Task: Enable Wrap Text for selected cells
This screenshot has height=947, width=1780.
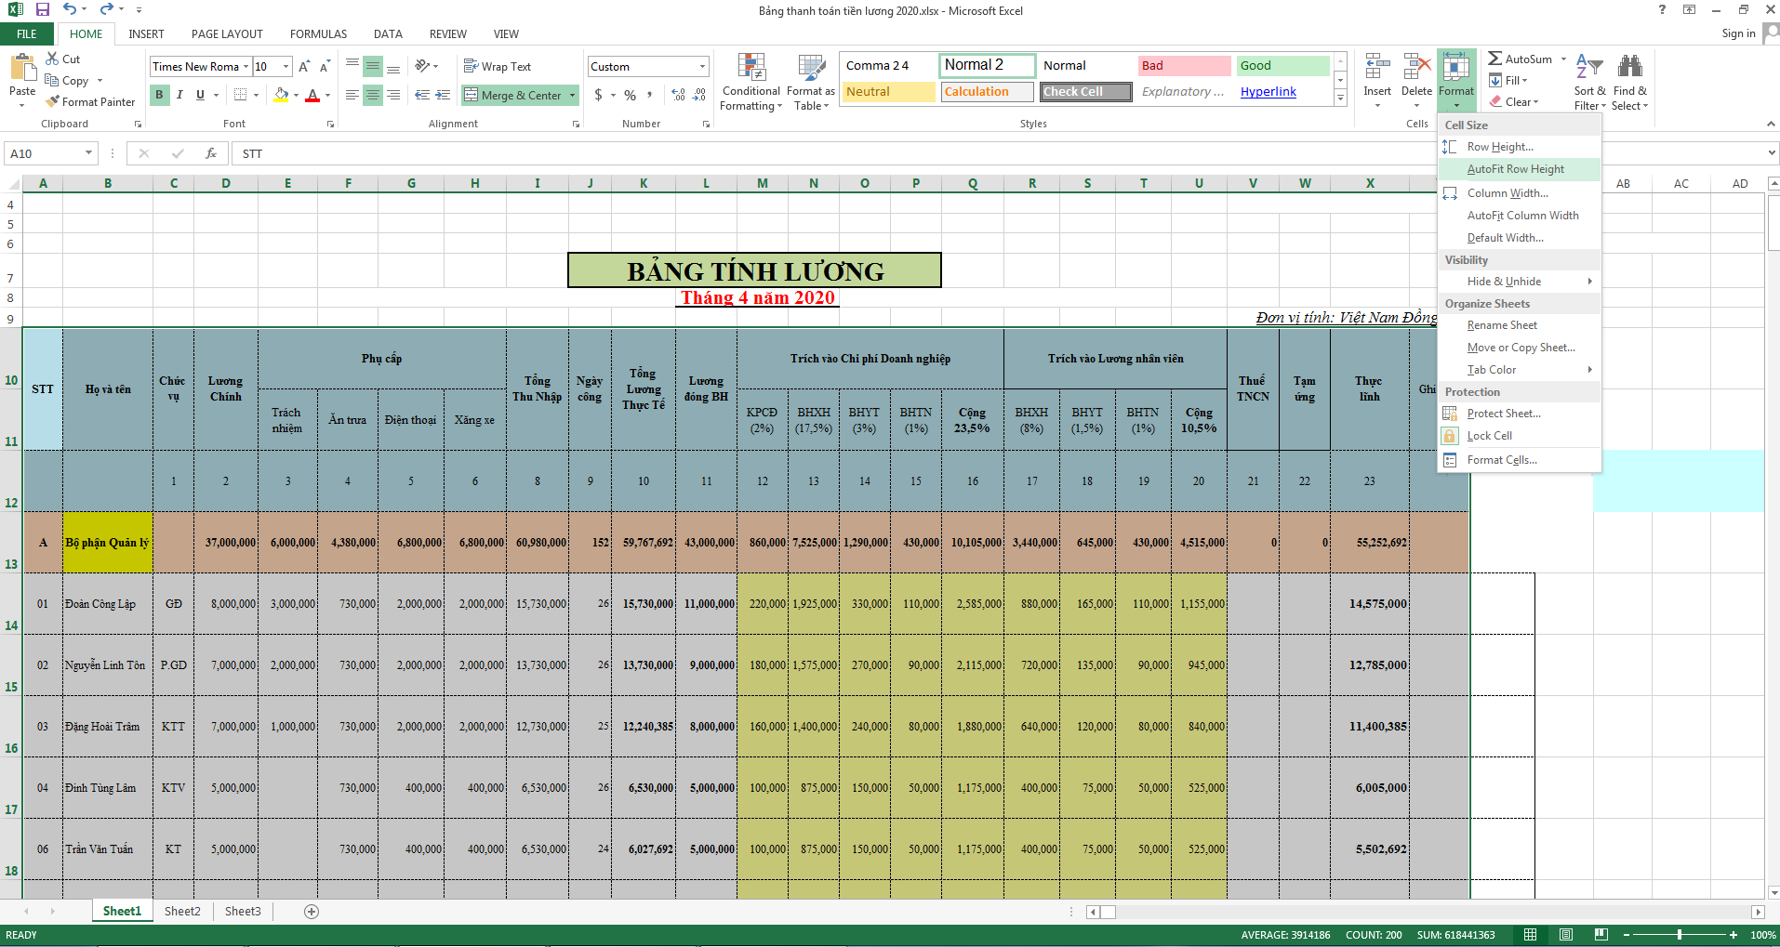Action: pyautogui.click(x=498, y=66)
